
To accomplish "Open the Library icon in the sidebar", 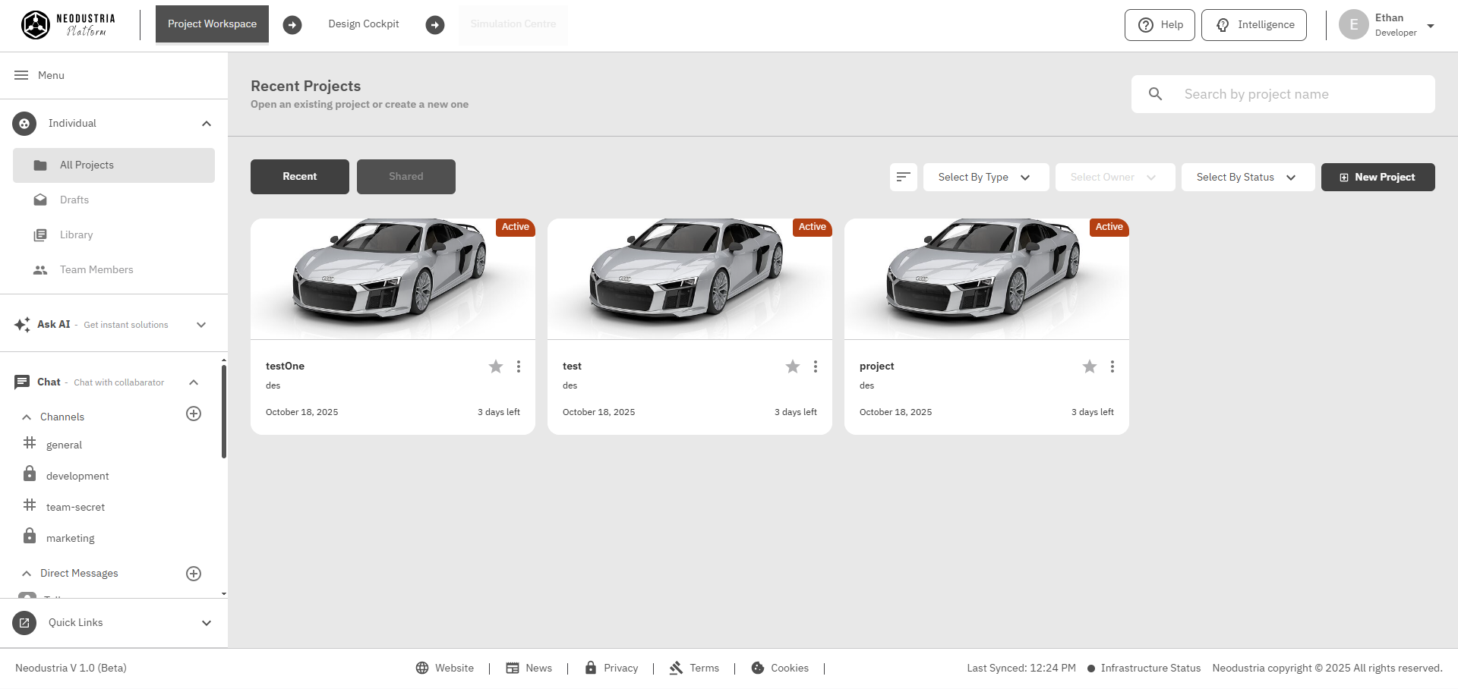I will [39, 234].
